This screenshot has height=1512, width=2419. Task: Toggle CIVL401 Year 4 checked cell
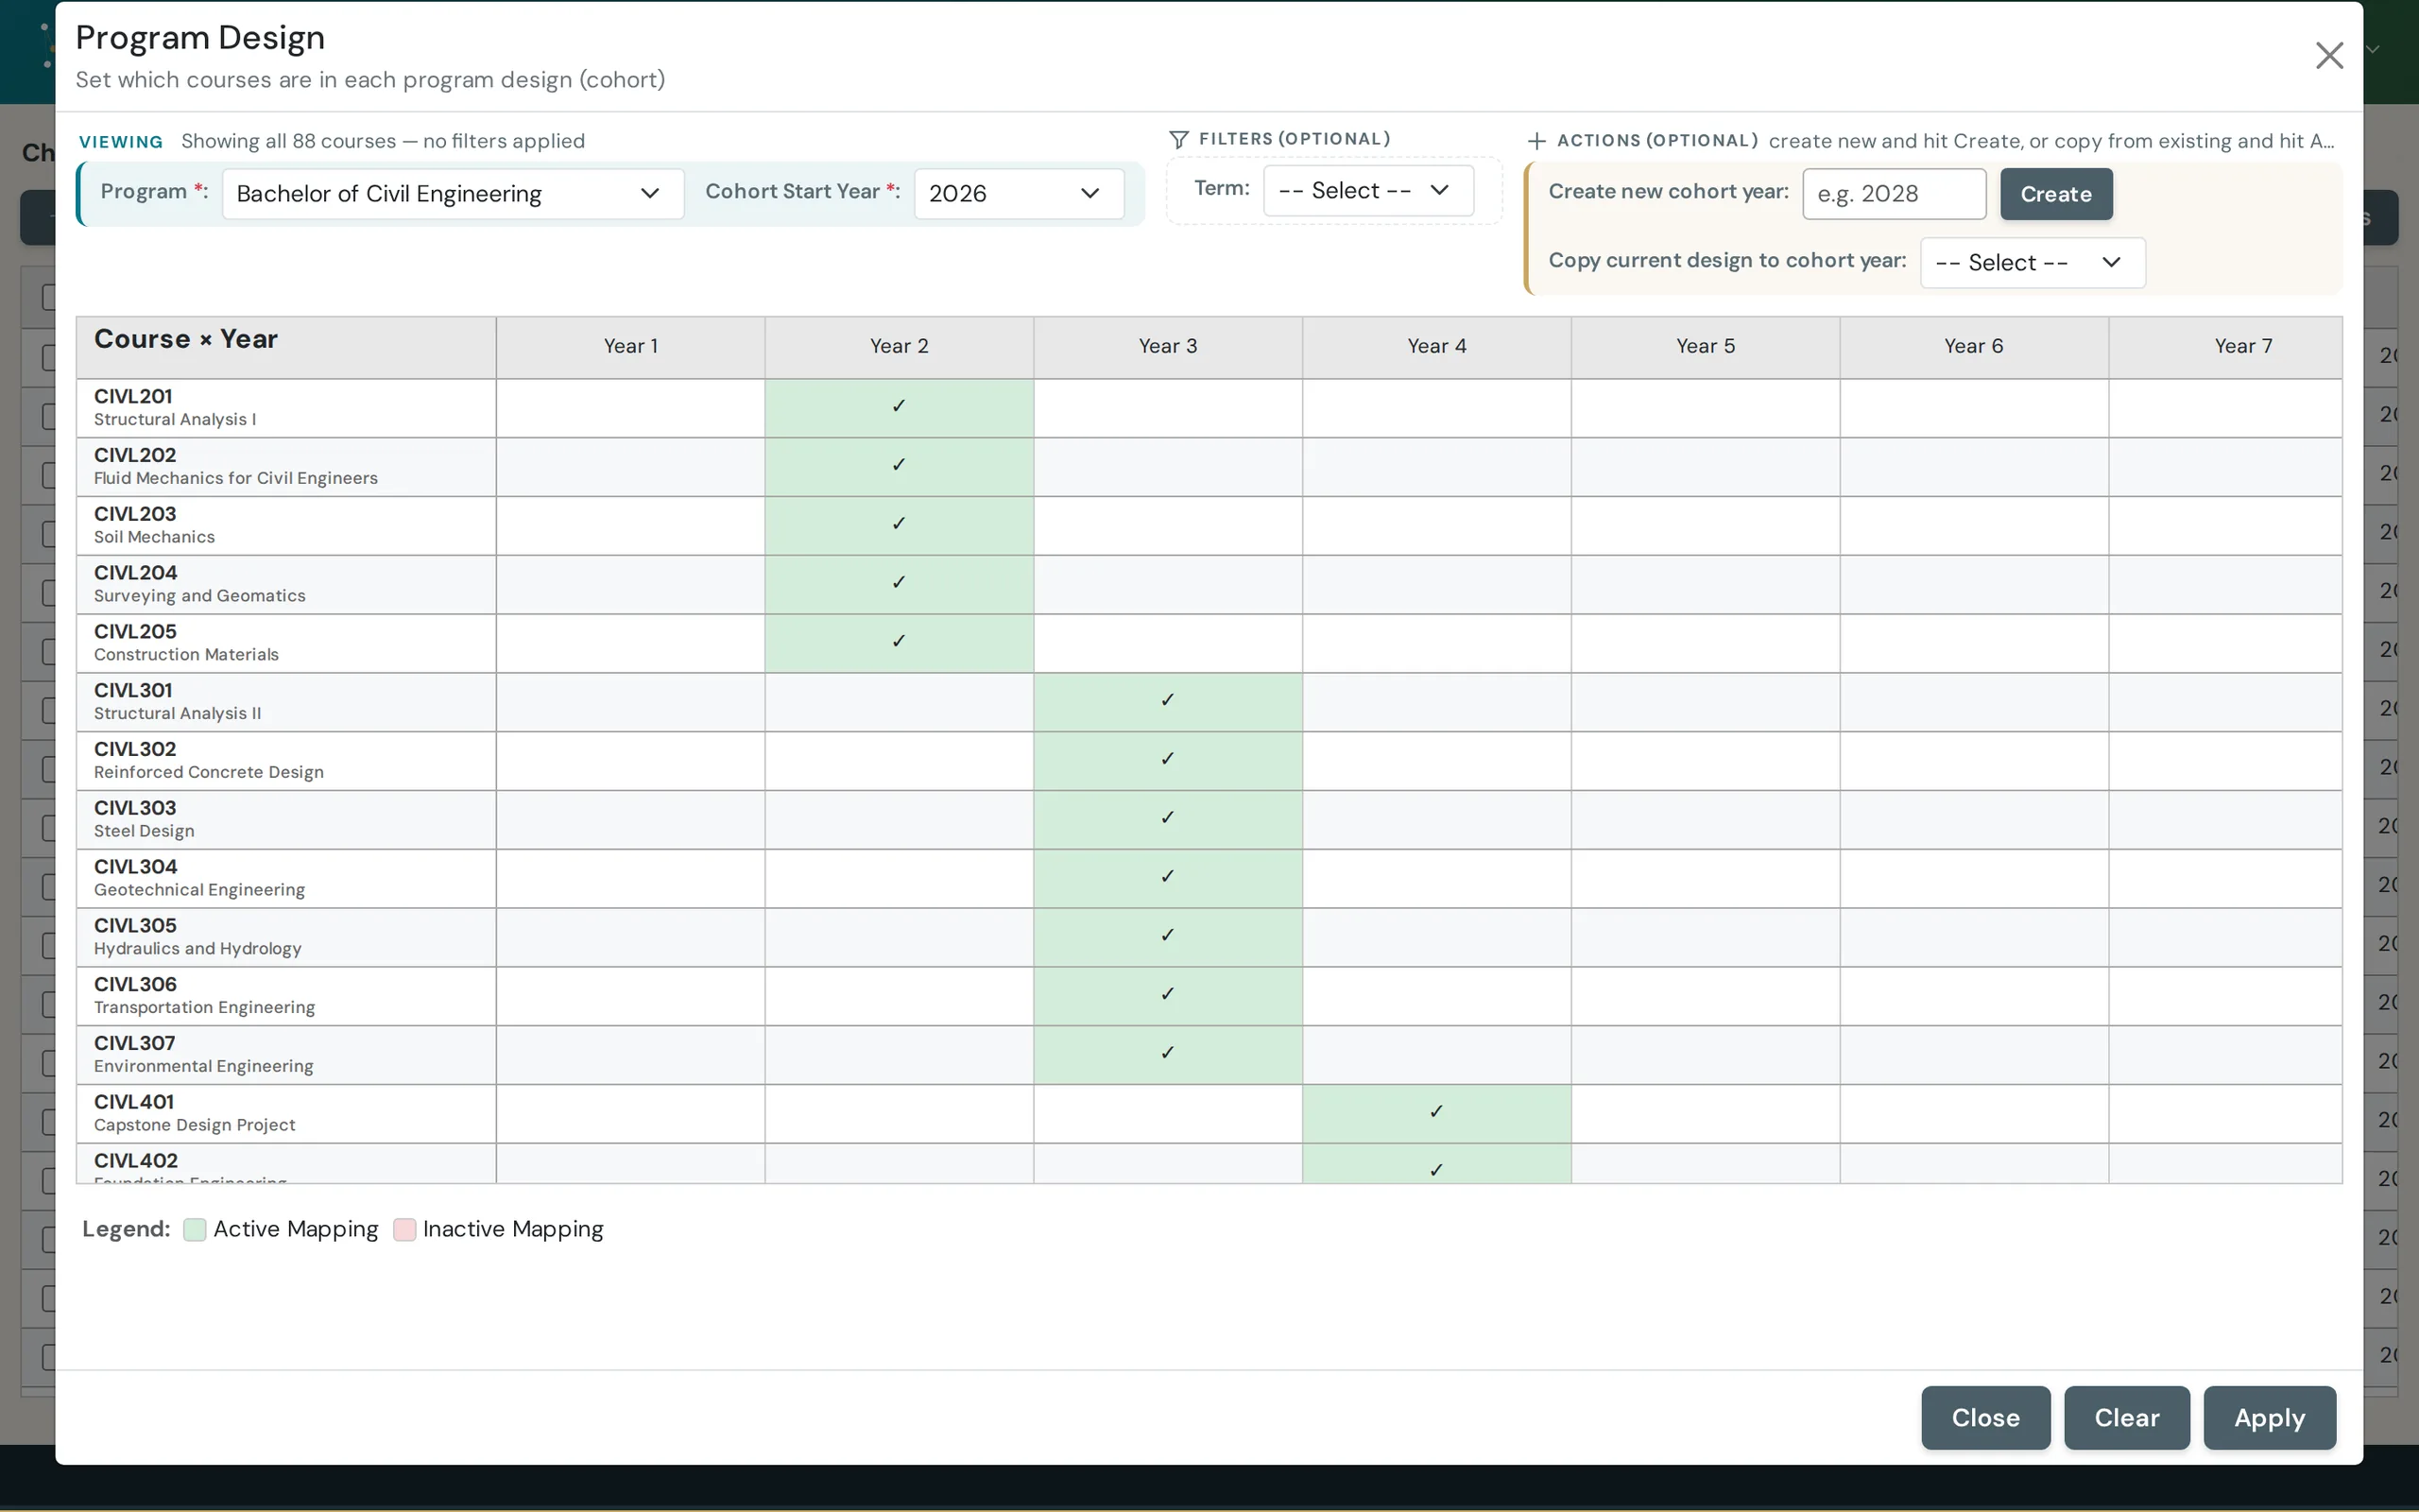point(1436,1114)
